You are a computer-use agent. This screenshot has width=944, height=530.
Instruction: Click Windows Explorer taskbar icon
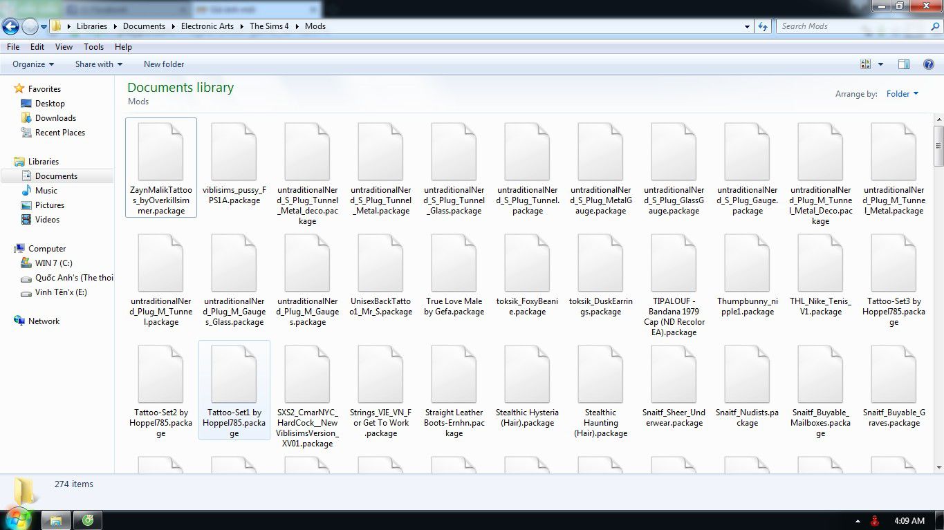[56, 520]
